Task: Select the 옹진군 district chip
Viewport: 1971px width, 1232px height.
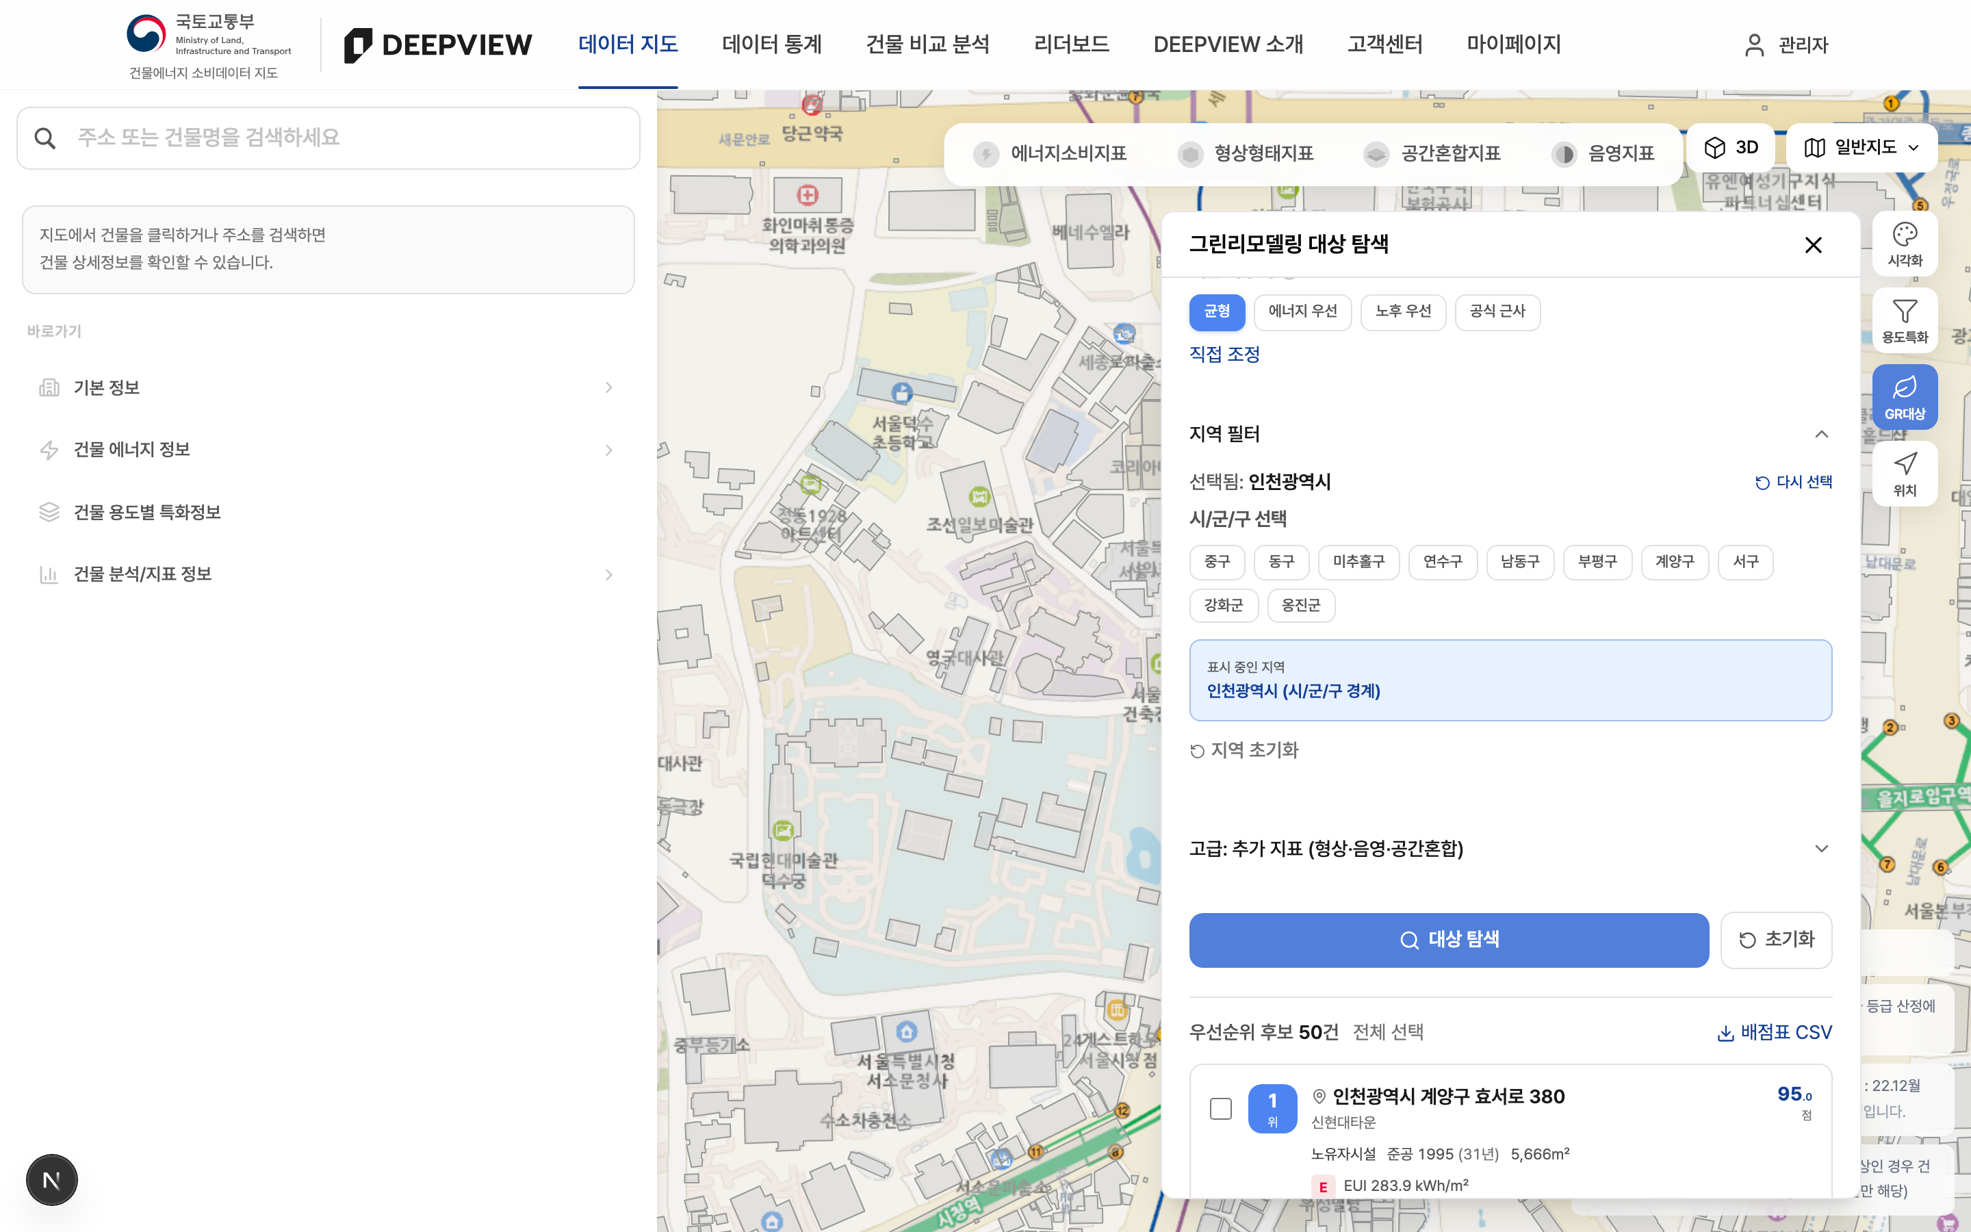Action: (x=1301, y=606)
